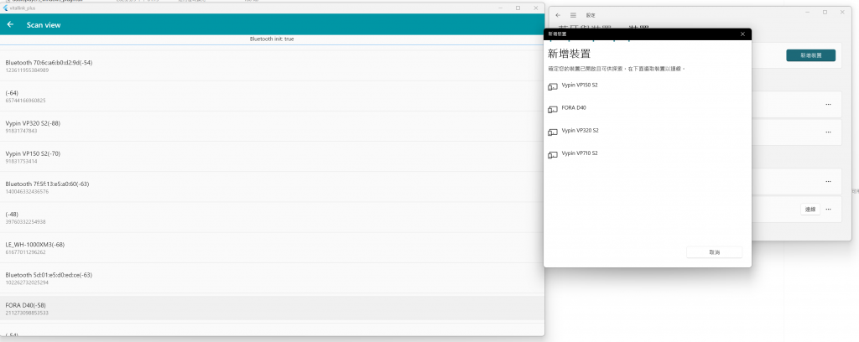Select Bluetooth 7f:5f:13:e5:a0:60 scan entry
The width and height of the screenshot is (859, 342).
[273, 187]
